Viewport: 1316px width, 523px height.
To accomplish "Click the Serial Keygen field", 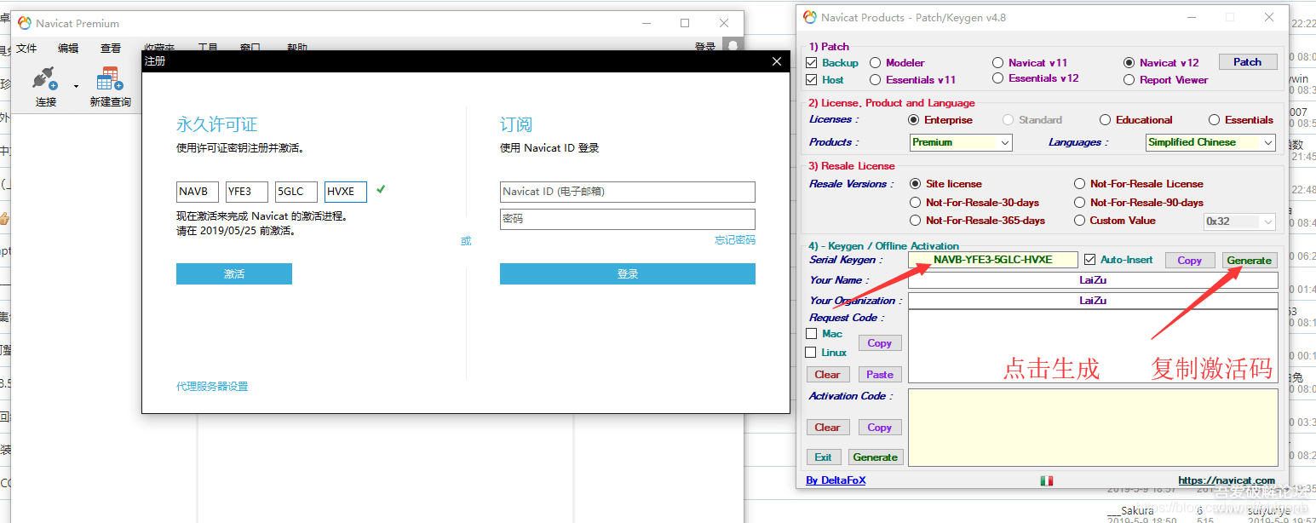I will click(993, 260).
